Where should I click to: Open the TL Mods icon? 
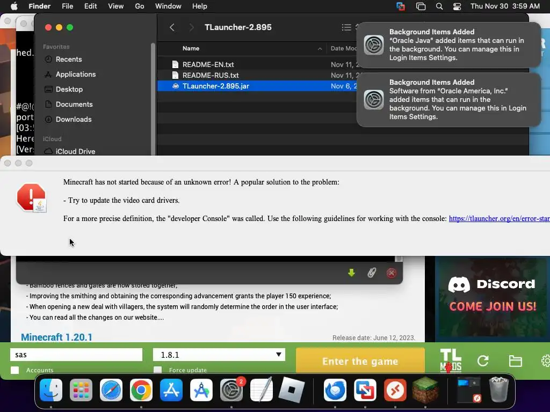click(451, 361)
